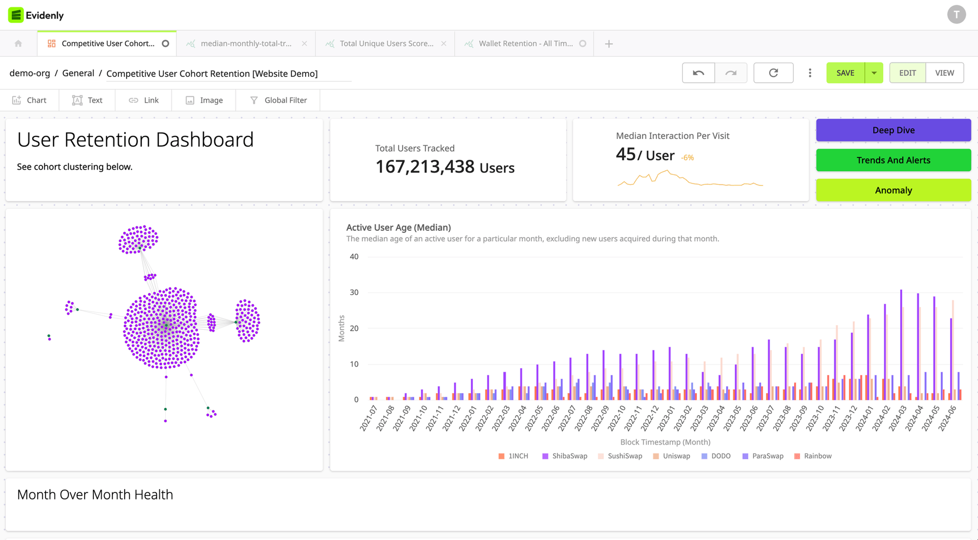Image resolution: width=978 pixels, height=540 pixels.
Task: Add a new tab with plus icon
Action: tap(609, 44)
